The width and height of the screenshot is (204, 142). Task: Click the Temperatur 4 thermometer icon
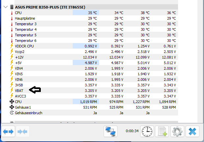coord(12,29)
